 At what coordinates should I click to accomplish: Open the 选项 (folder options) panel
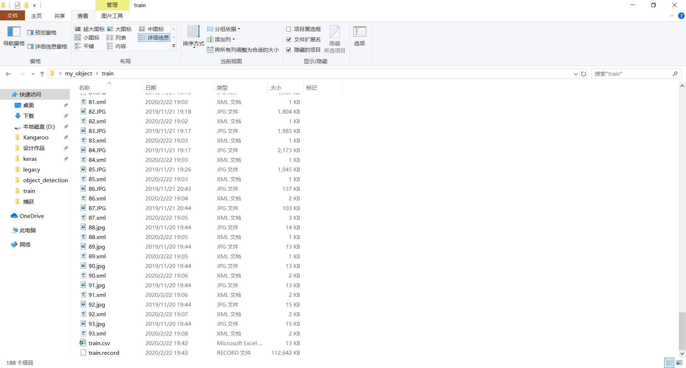point(359,36)
